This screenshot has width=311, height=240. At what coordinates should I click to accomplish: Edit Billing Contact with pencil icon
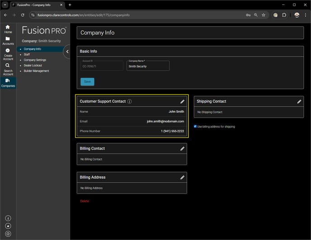(x=182, y=149)
